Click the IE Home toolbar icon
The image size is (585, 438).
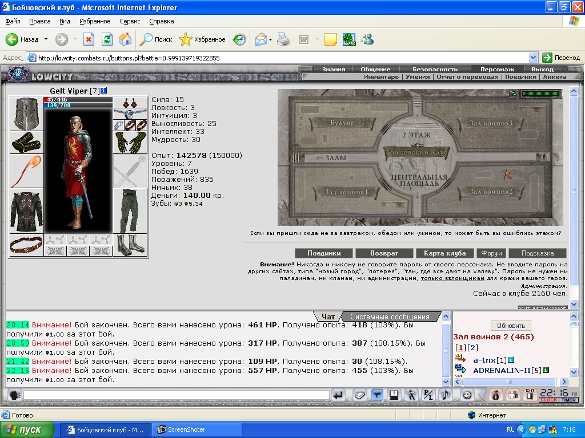[125, 39]
